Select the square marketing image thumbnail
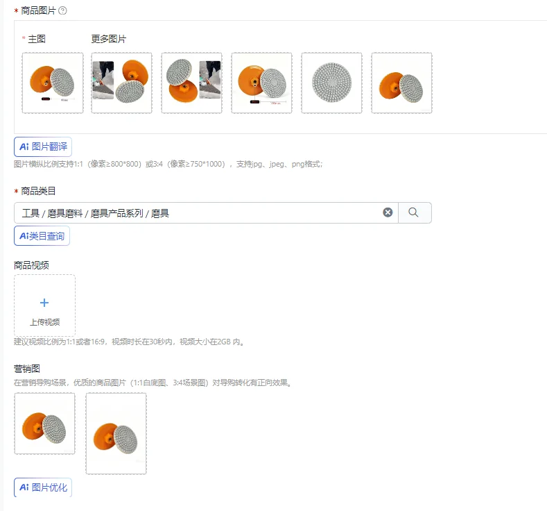The image size is (547, 511). pyautogui.click(x=44, y=424)
